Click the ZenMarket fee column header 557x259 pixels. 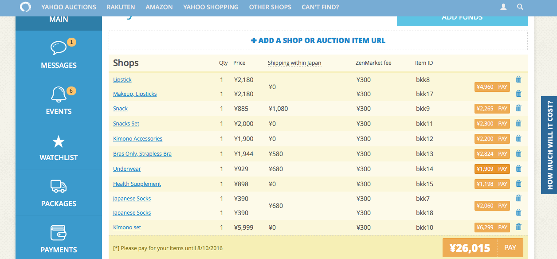click(x=373, y=63)
